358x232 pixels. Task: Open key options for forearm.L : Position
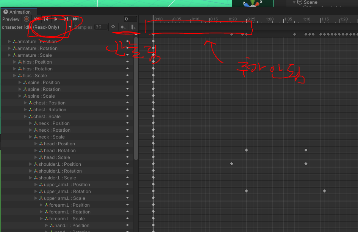(x=127, y=205)
